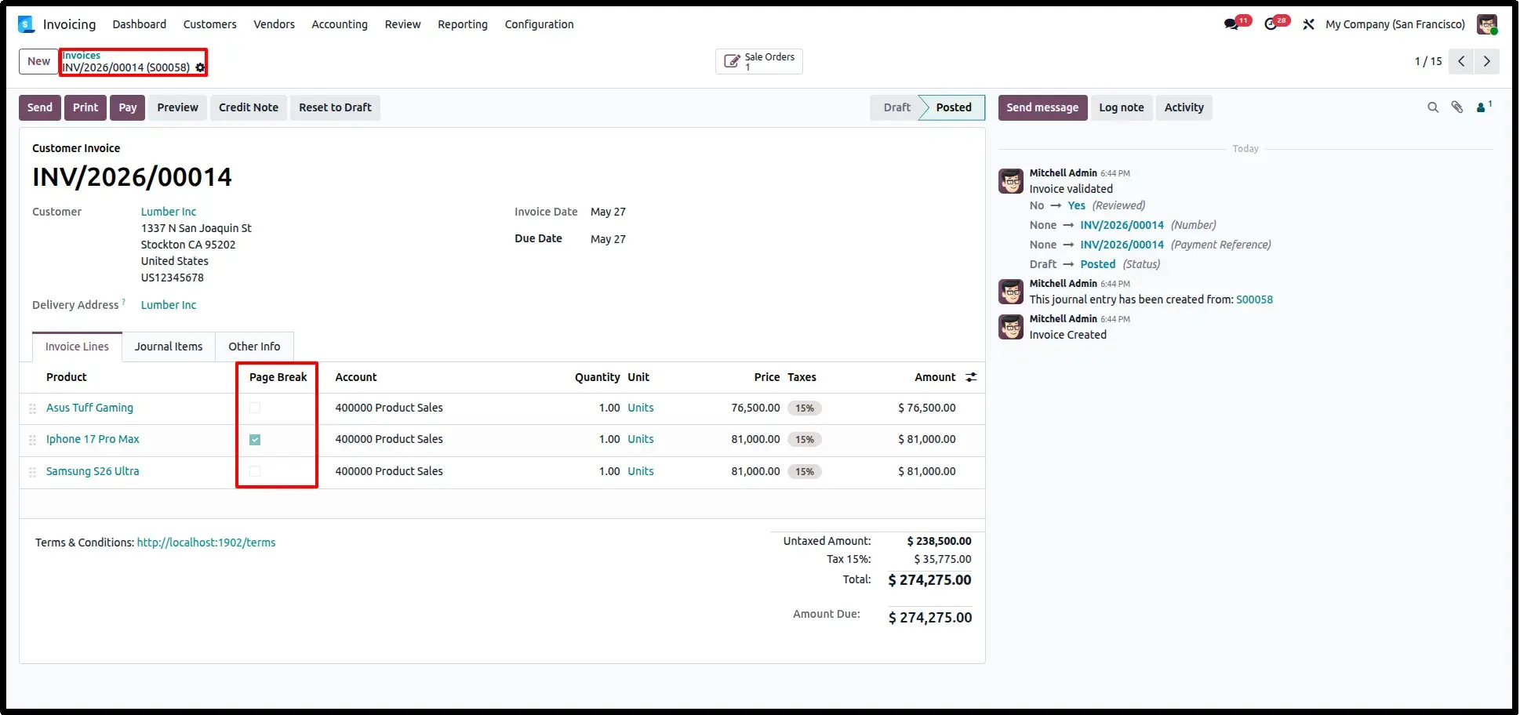Viewport: 1520px width, 715px height.
Task: Open the Reporting menu
Action: tap(463, 24)
